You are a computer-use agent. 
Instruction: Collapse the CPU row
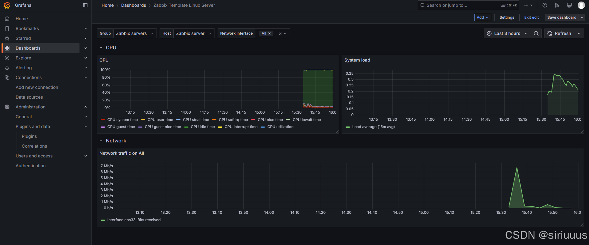[x=101, y=48]
